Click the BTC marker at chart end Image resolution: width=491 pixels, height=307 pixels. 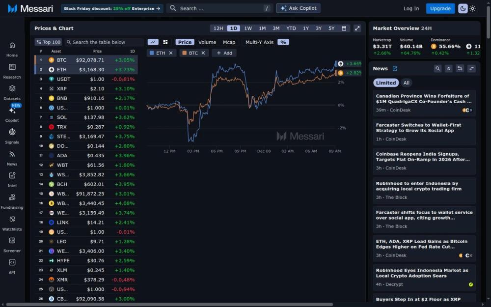click(x=340, y=73)
